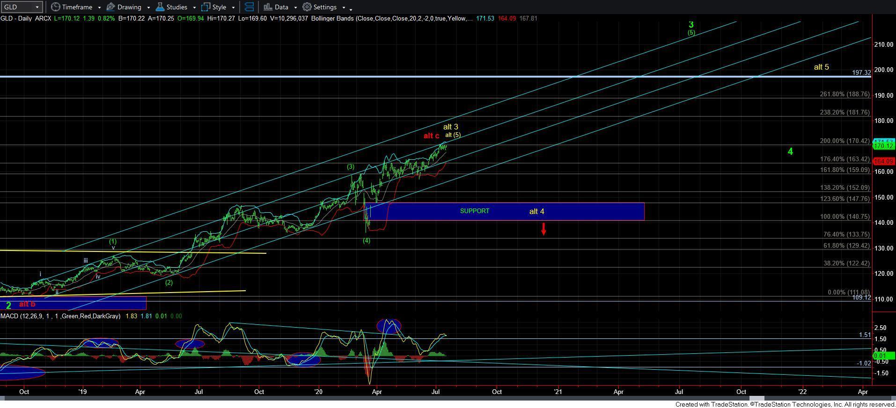This screenshot has height=408, width=896.
Task: Click the green 170.12 last price tag
Action: point(884,146)
